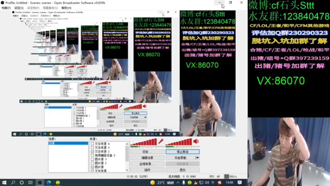Open Task View on the taskbar
Screen dimensions: 330x186
(31, 183)
